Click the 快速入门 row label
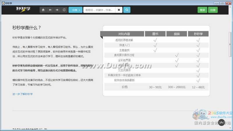 [124, 45]
